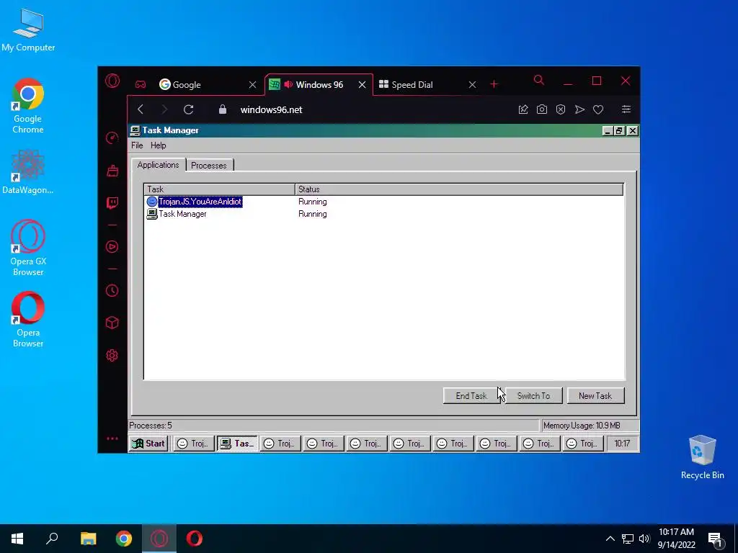The height and width of the screenshot is (553, 738).
Task: Open Extensions cube icon in sidebar
Action: pyautogui.click(x=112, y=323)
